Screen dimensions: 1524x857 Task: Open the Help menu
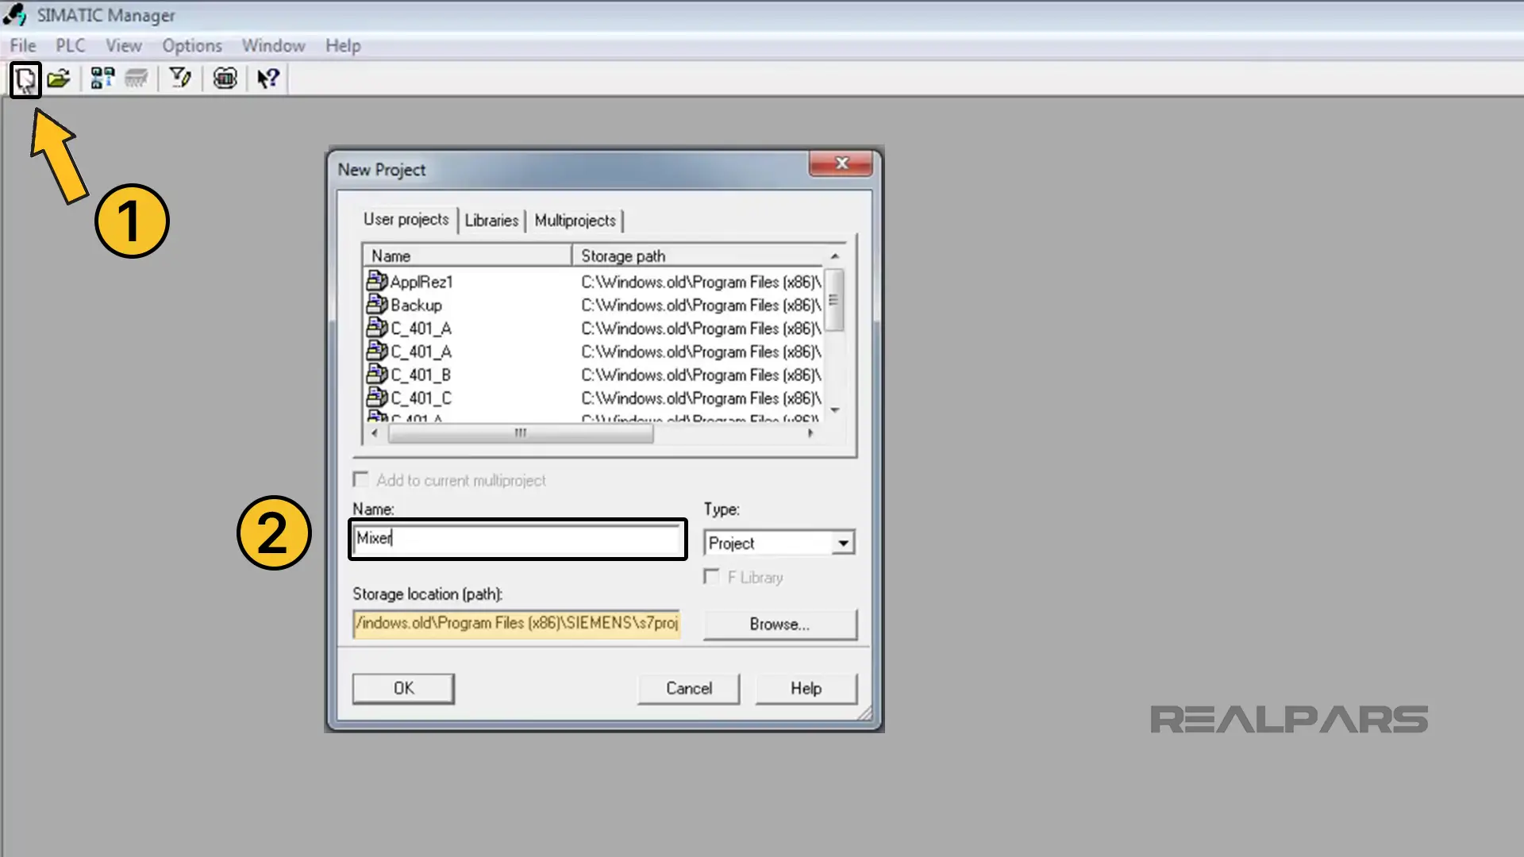point(343,45)
